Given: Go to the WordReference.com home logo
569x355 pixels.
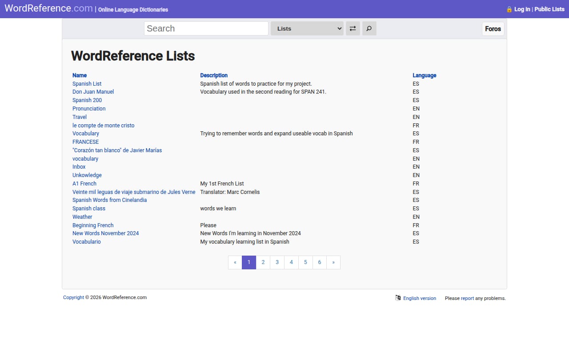Looking at the screenshot, I should [x=48, y=8].
